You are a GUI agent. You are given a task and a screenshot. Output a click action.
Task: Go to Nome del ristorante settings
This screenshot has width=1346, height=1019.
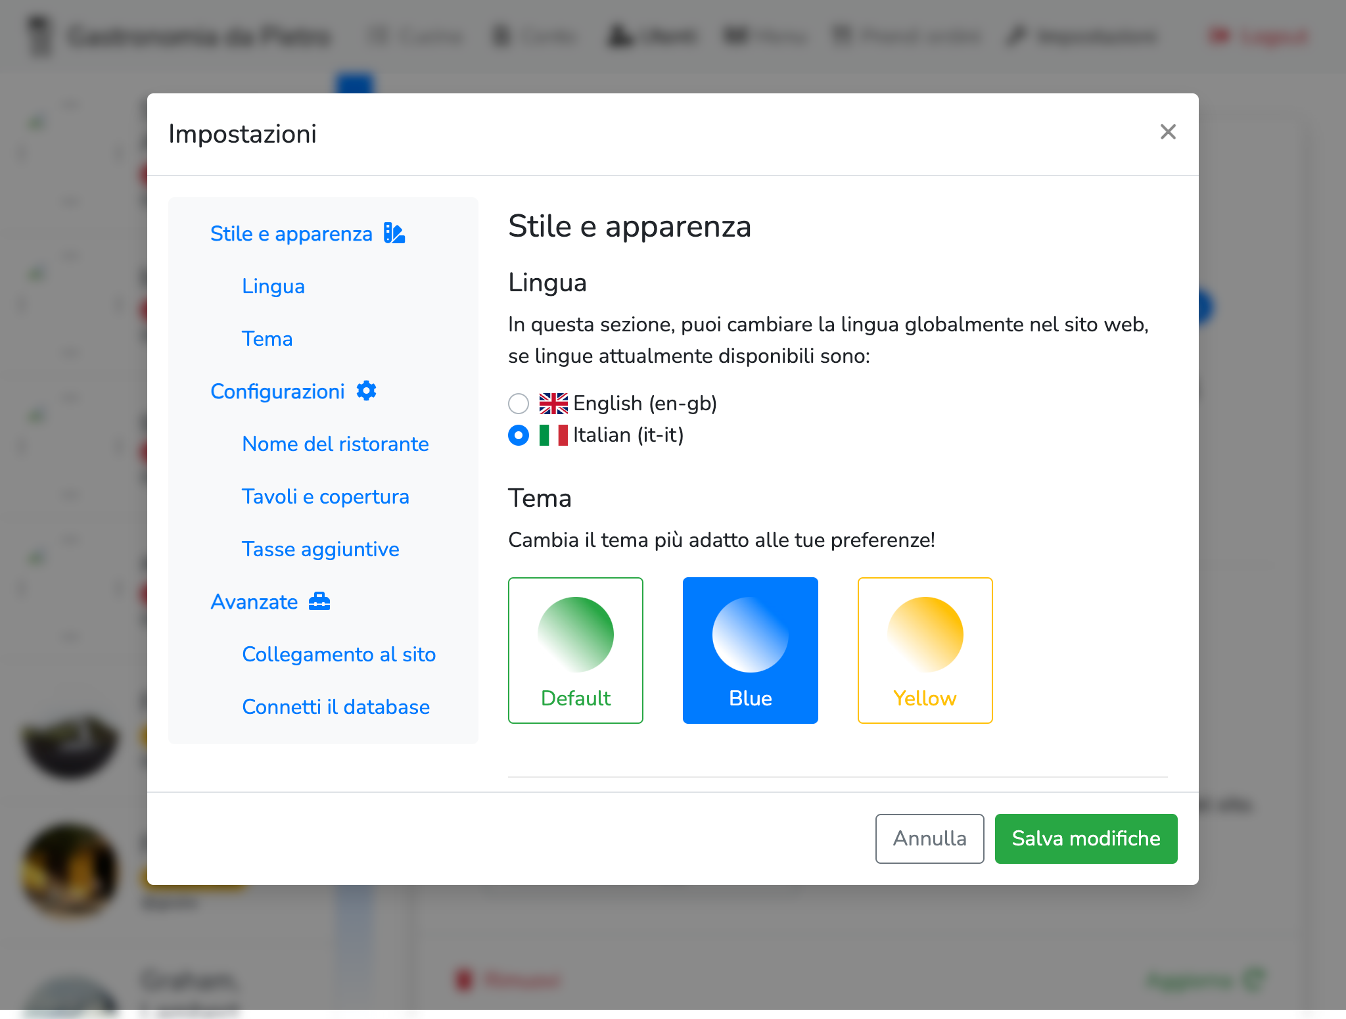[x=335, y=444]
